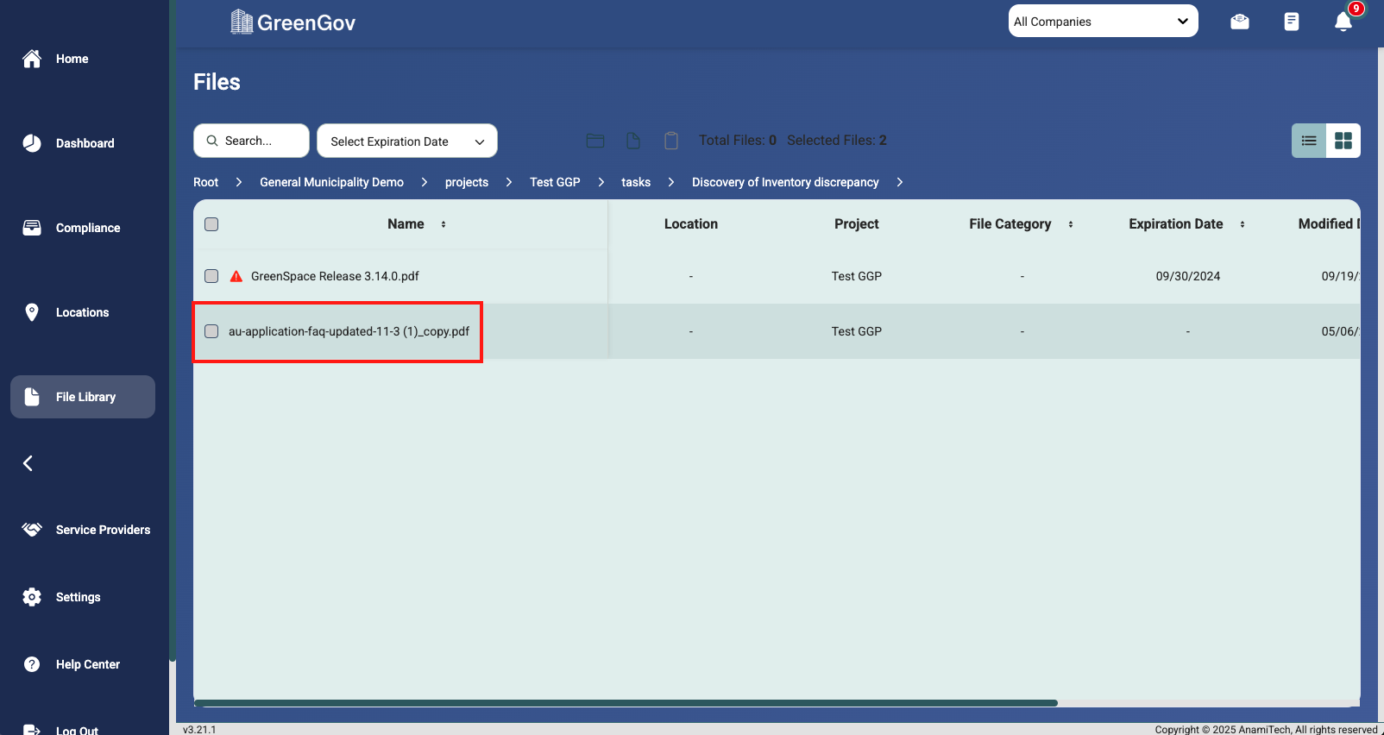Open the projects breadcrumb
Screen dimensions: 1384x735
point(467,182)
